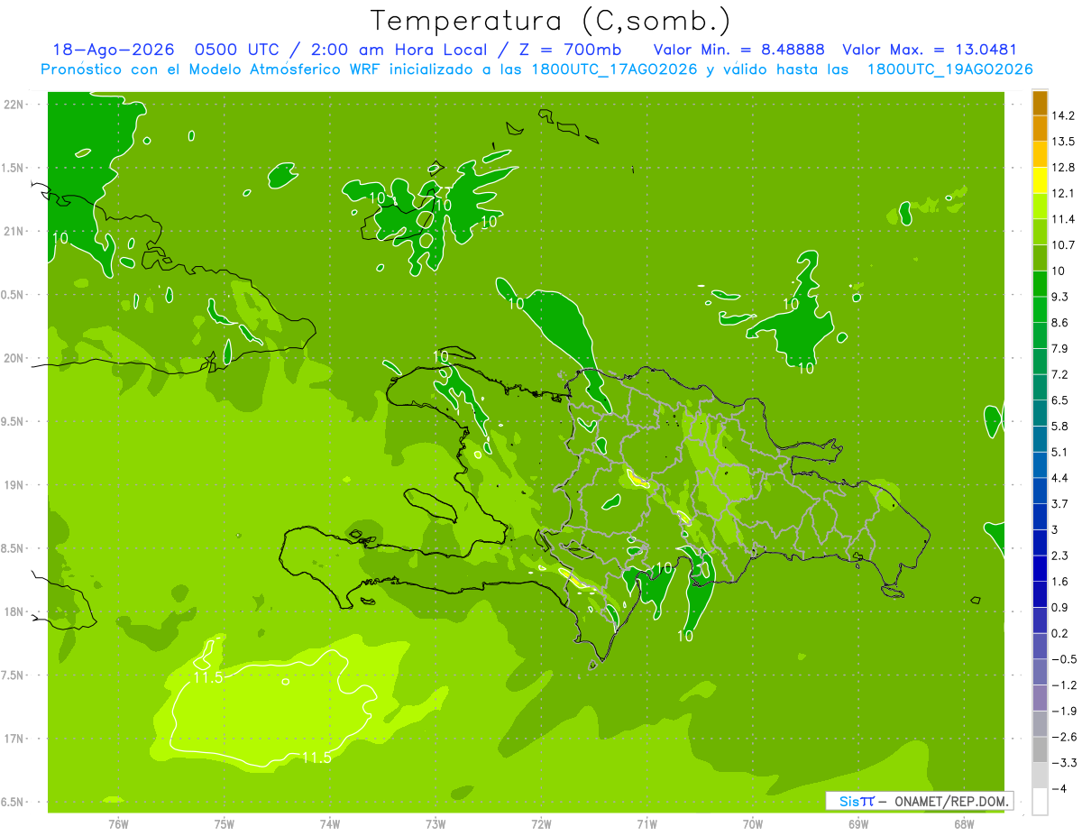Click the '70W' longitude axis label
The height and width of the screenshot is (836, 1082).
tap(752, 824)
